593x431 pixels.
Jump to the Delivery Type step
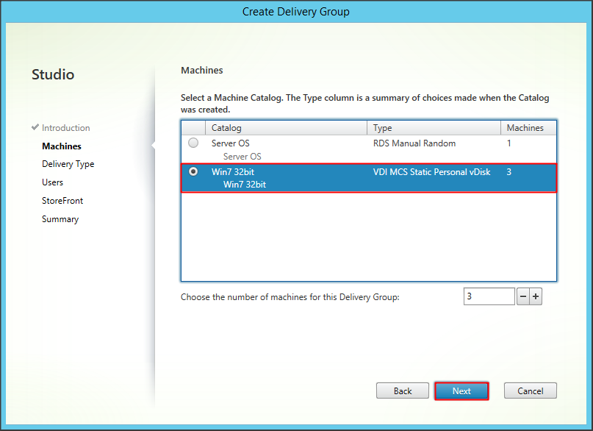68,164
